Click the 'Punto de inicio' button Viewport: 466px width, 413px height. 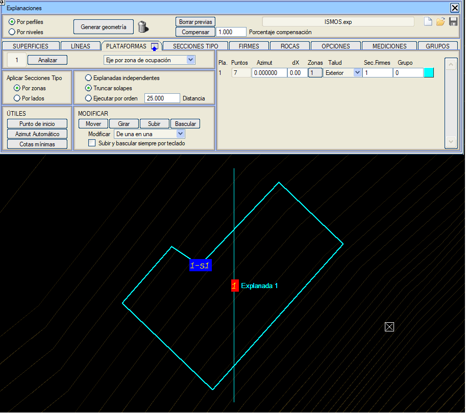pyautogui.click(x=37, y=124)
